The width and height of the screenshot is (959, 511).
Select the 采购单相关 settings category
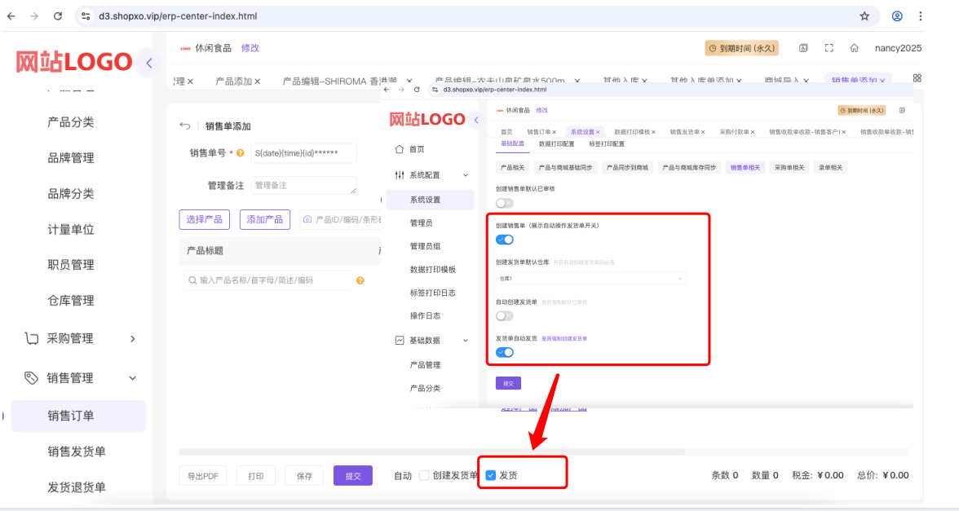click(789, 168)
